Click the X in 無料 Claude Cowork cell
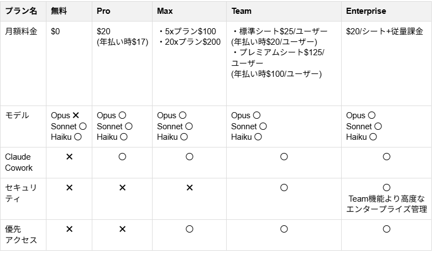 coord(70,157)
